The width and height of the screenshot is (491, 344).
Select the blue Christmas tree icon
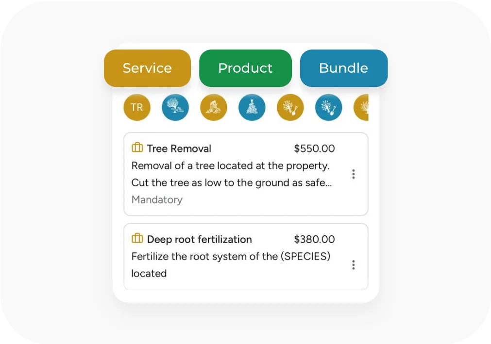click(x=252, y=107)
